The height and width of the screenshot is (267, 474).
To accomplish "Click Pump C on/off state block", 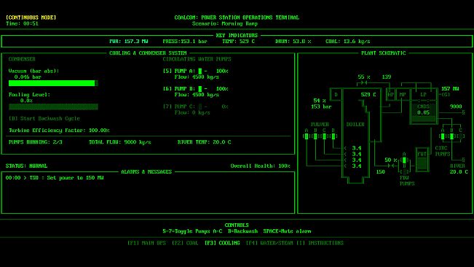I will [200, 107].
